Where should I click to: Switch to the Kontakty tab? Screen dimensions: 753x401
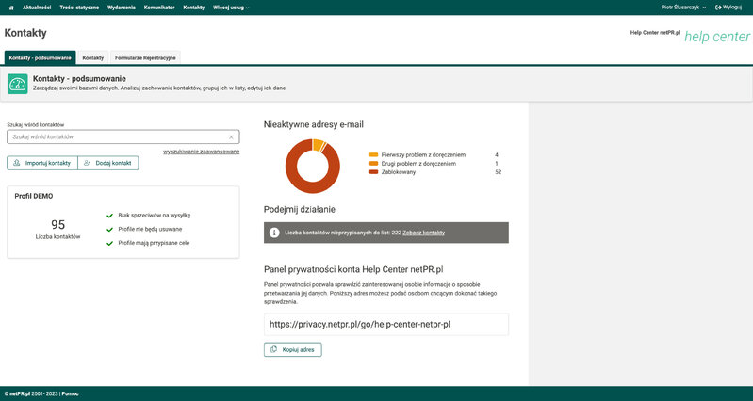(92, 57)
